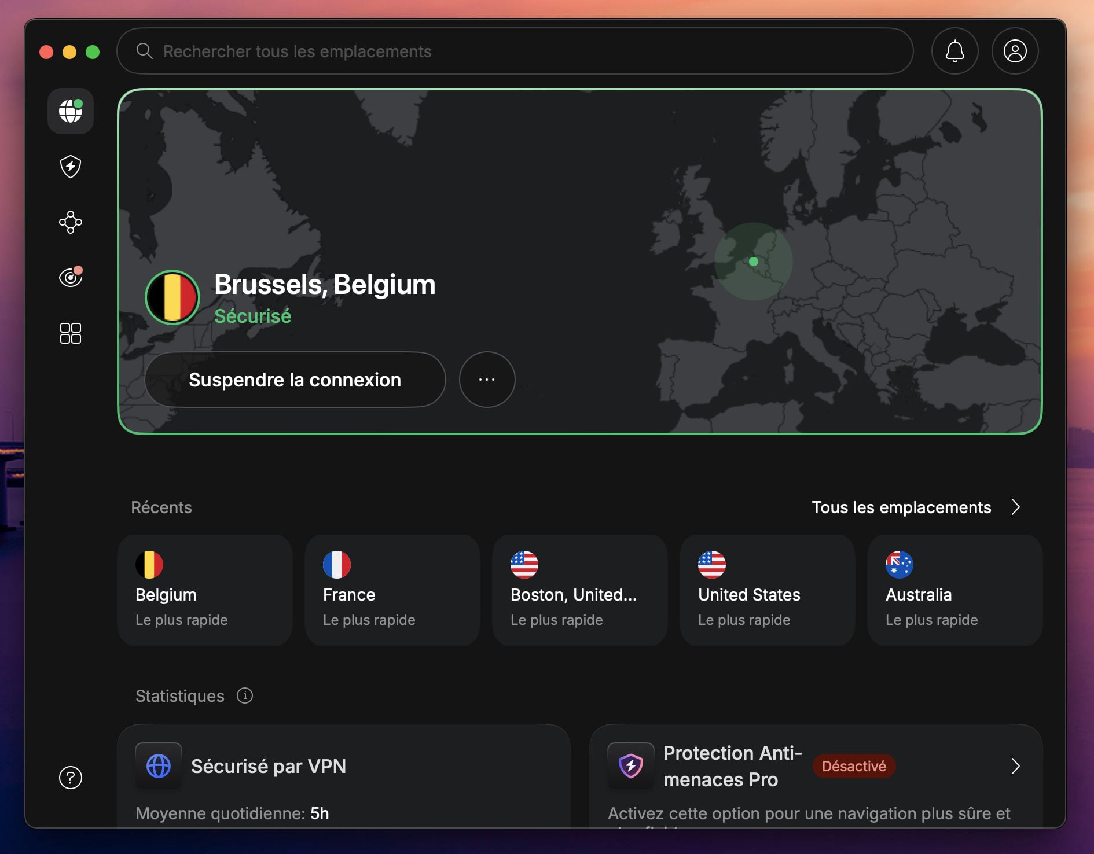Open more connection options with ellipsis button

[x=487, y=380]
